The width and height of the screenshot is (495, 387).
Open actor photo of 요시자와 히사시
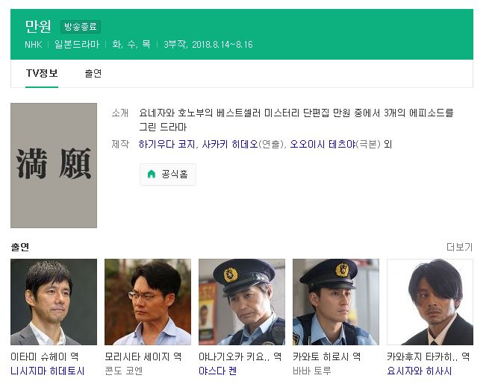(430, 302)
